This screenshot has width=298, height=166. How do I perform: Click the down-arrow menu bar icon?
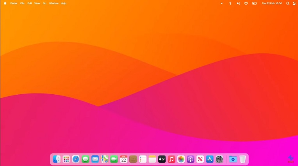click(221, 4)
